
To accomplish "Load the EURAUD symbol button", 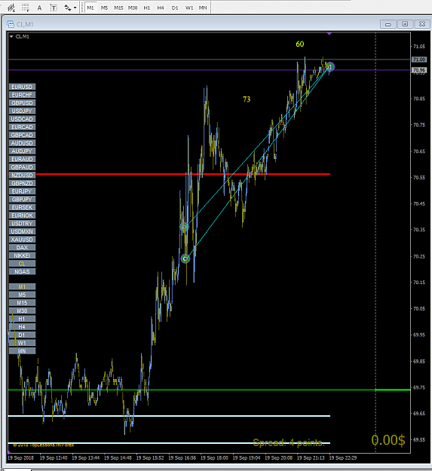I will pos(22,159).
